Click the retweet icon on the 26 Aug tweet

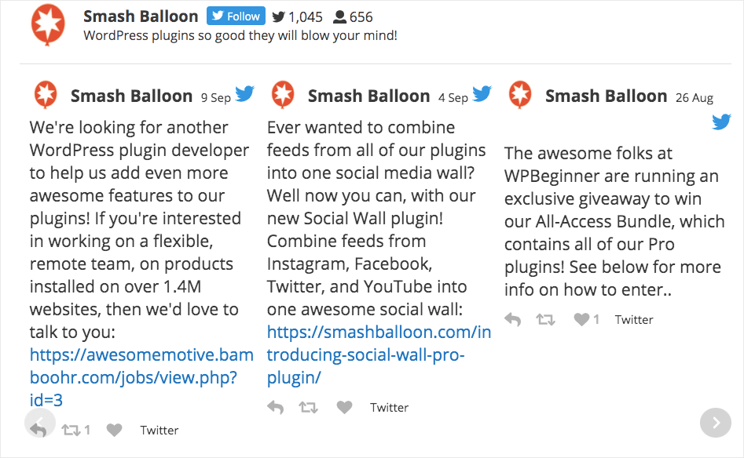[547, 319]
